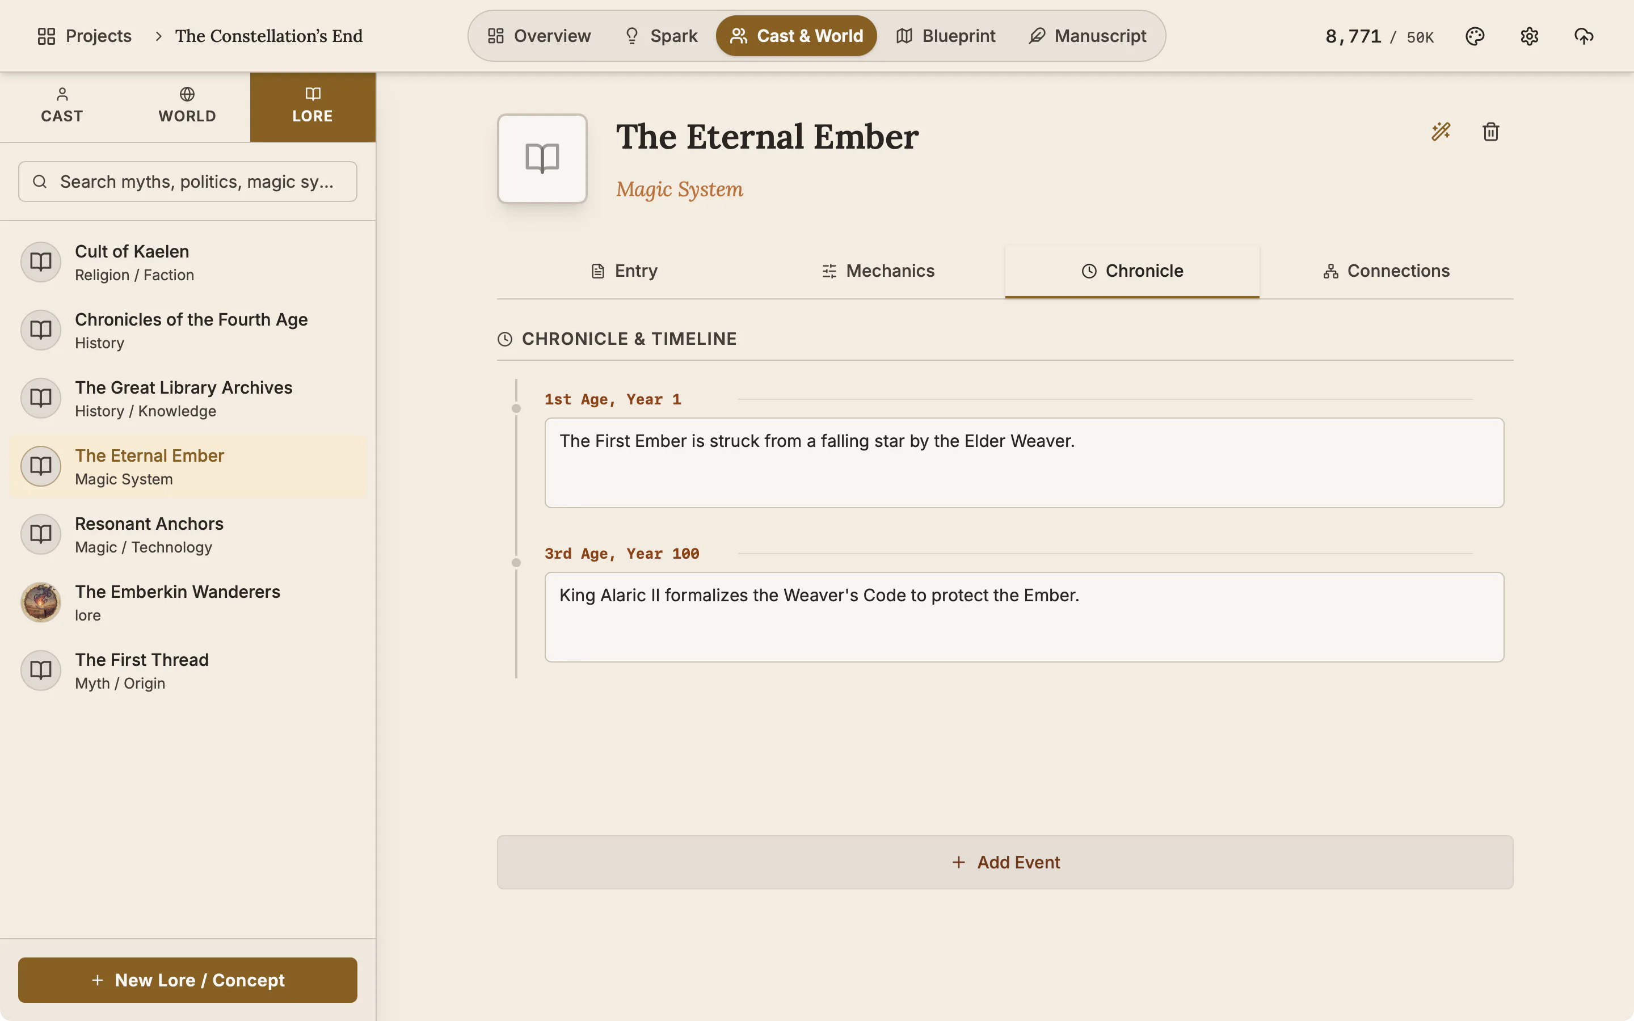Open settings gear in top bar
Image resolution: width=1634 pixels, height=1021 pixels.
click(x=1530, y=36)
